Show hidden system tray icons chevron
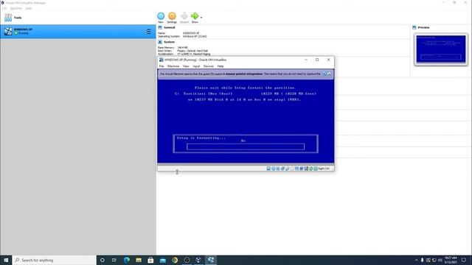This screenshot has height=265, width=472. [416, 260]
